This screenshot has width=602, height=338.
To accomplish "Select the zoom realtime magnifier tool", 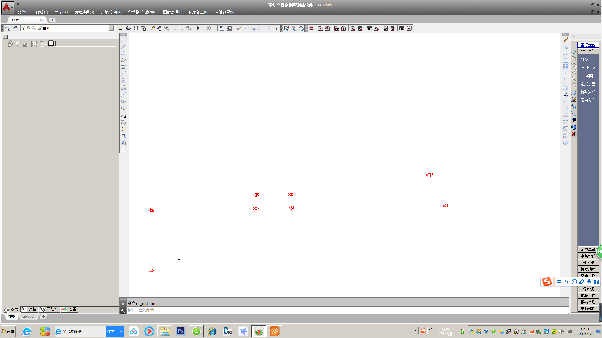I will coord(167,28).
